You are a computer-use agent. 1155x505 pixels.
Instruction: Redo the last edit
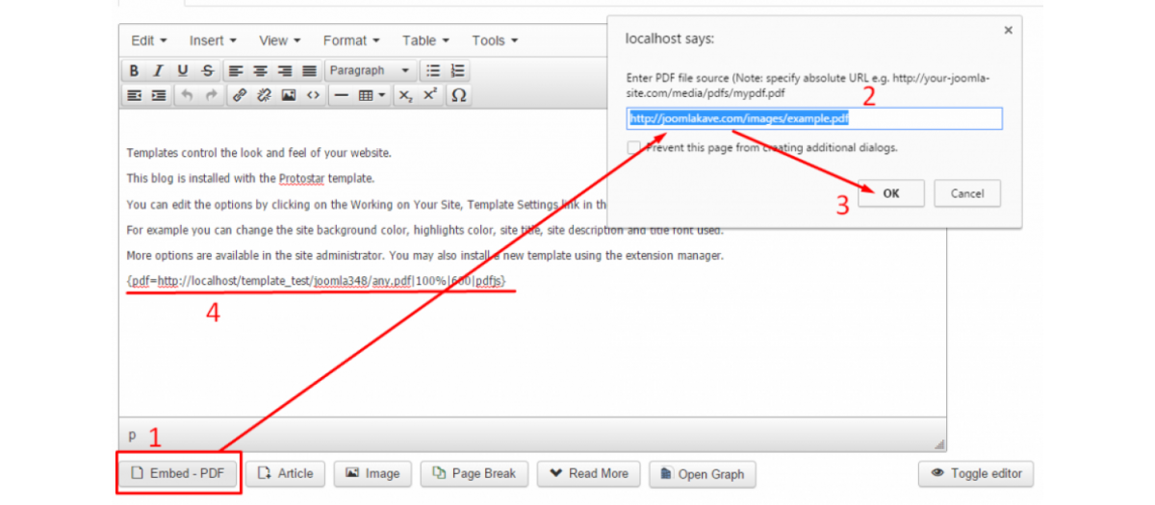[x=211, y=95]
